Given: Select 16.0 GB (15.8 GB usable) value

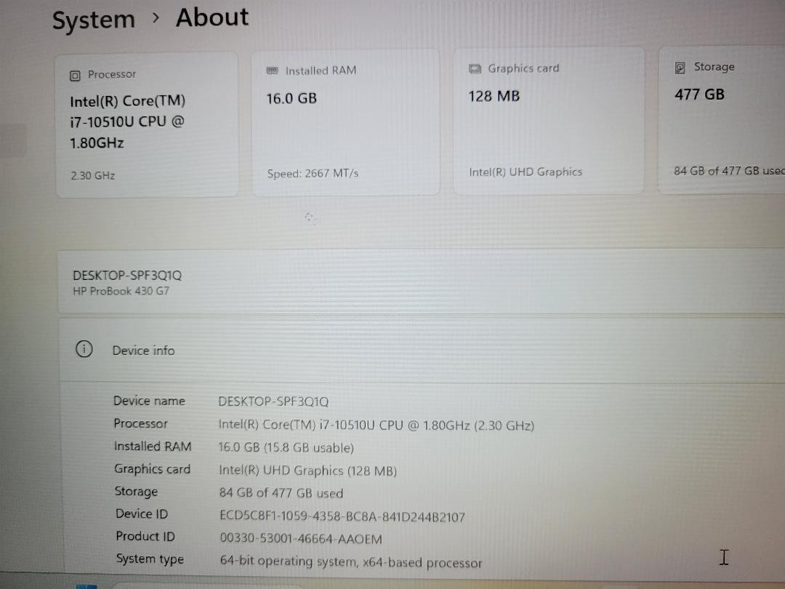Looking at the screenshot, I should pyautogui.click(x=286, y=447).
